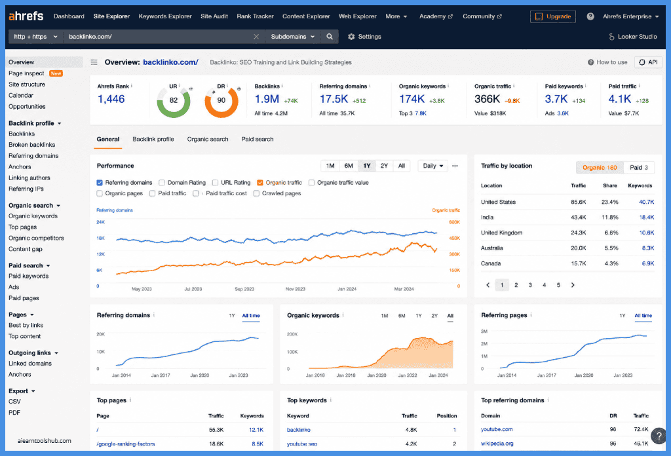Open the API button
The width and height of the screenshot is (671, 456).
point(648,62)
